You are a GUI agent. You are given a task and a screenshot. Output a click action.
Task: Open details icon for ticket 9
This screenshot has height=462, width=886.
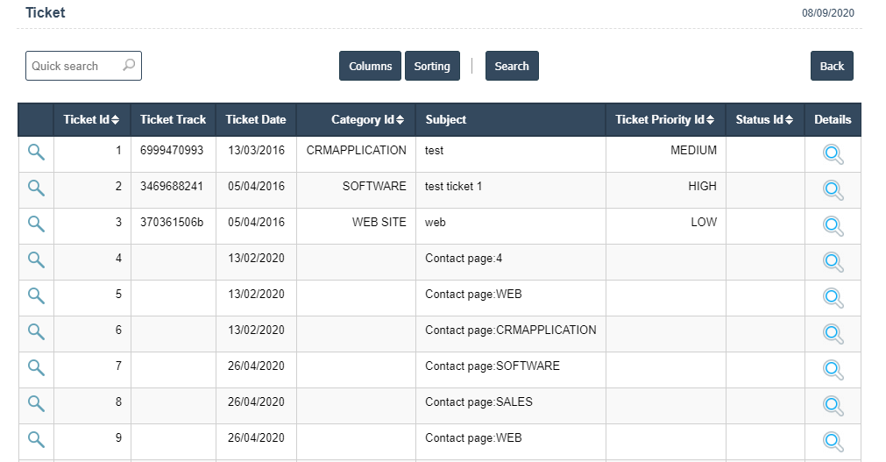tap(833, 441)
